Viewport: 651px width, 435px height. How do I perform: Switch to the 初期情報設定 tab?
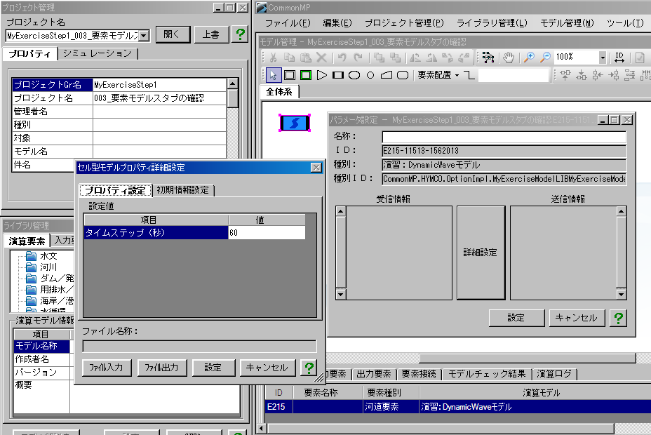(x=182, y=190)
